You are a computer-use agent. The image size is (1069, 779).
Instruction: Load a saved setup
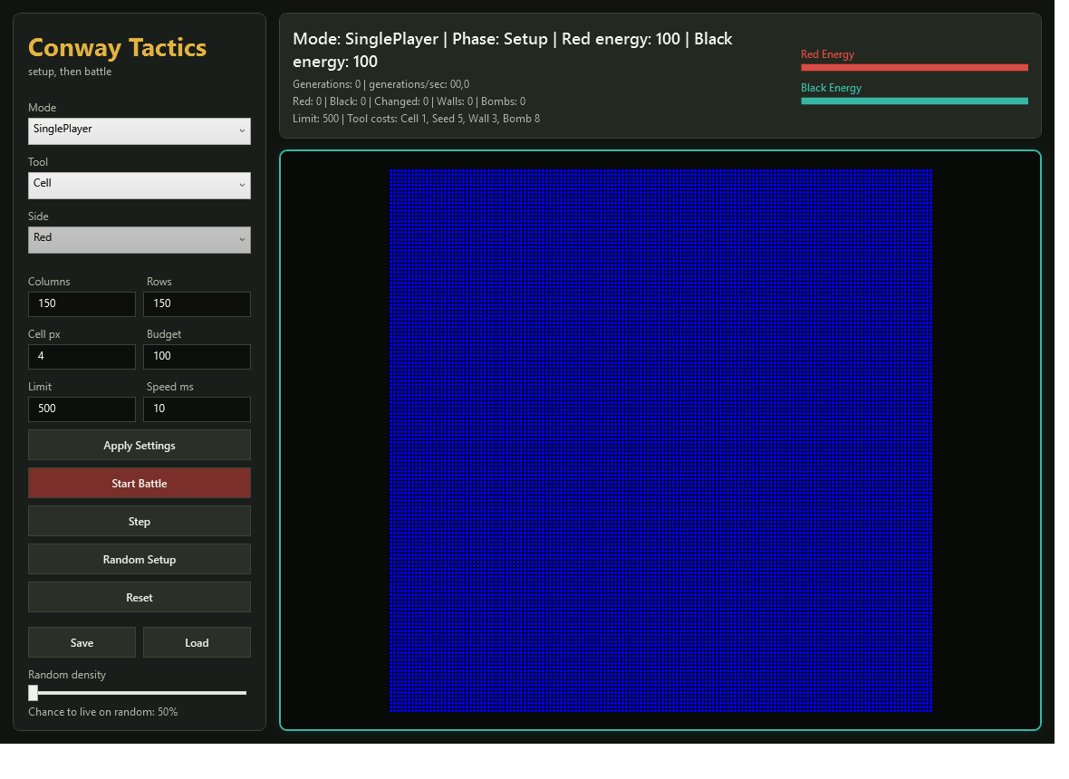197,643
